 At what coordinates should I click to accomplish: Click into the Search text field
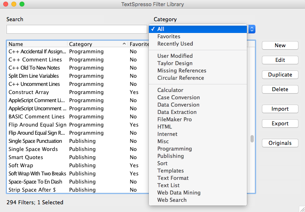[77, 29]
